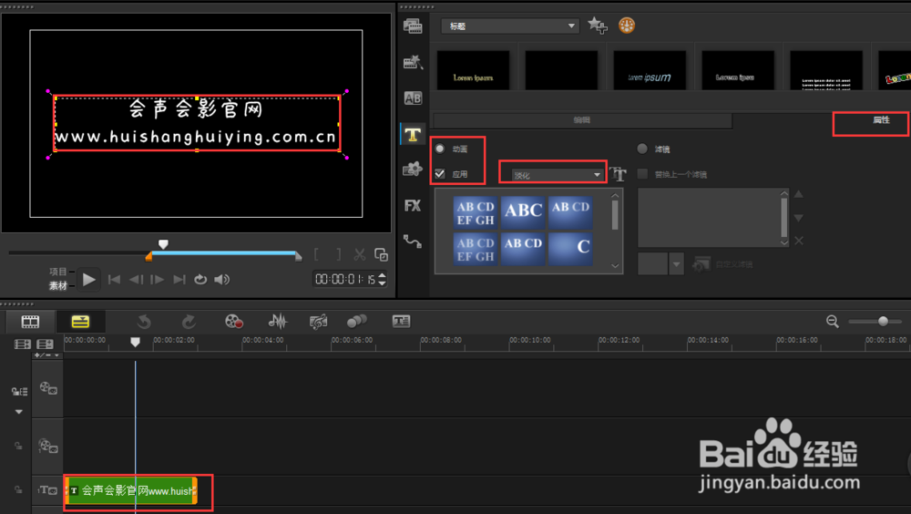The height and width of the screenshot is (514, 911).
Task: Select the 会声会影官网 title clip on timeline
Action: click(x=130, y=490)
